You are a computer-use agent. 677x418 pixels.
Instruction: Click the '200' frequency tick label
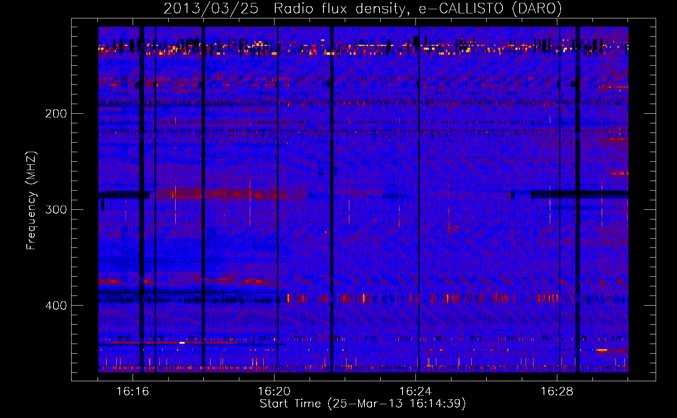point(56,114)
